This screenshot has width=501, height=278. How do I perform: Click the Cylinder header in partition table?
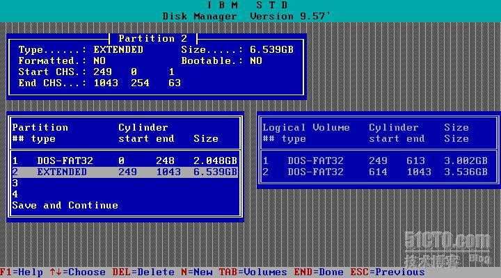pos(143,128)
